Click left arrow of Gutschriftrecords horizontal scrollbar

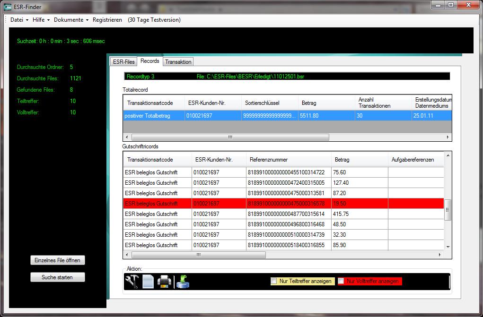pyautogui.click(x=127, y=255)
